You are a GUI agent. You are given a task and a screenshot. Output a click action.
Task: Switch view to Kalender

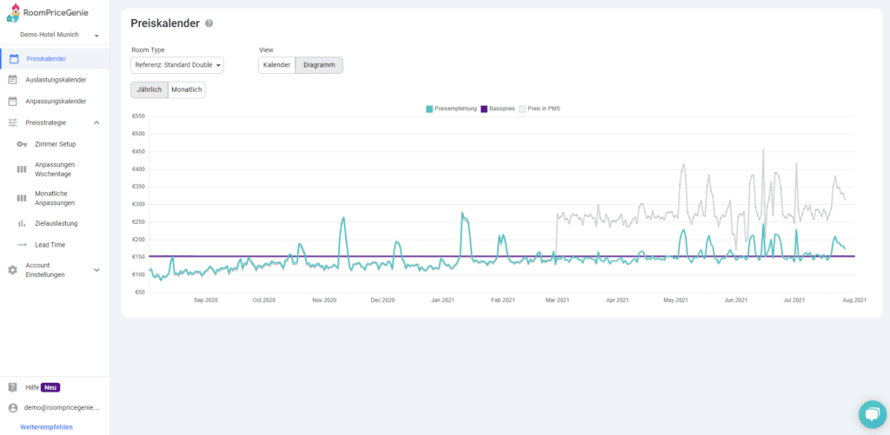(276, 65)
